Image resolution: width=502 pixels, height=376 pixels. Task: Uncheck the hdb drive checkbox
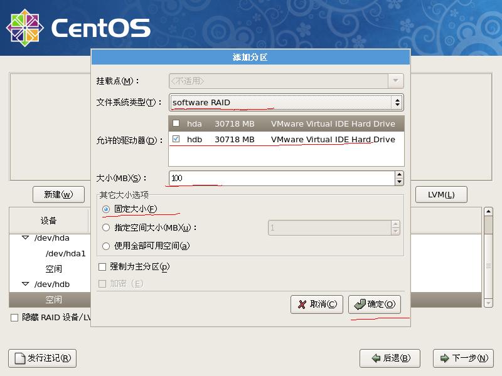(x=176, y=138)
